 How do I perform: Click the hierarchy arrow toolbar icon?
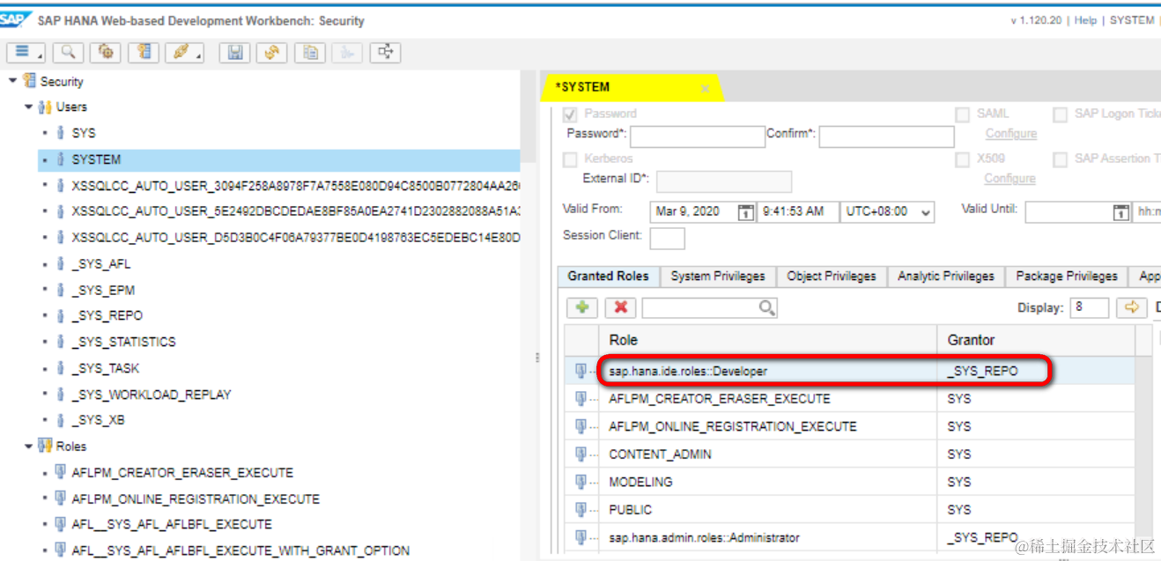click(x=385, y=52)
